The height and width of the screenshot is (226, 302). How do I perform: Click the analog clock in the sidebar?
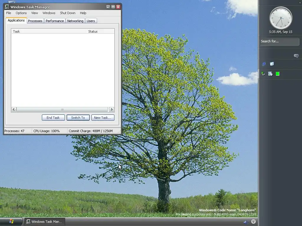point(281,18)
